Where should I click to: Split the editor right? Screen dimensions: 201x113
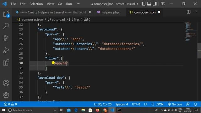188,12
